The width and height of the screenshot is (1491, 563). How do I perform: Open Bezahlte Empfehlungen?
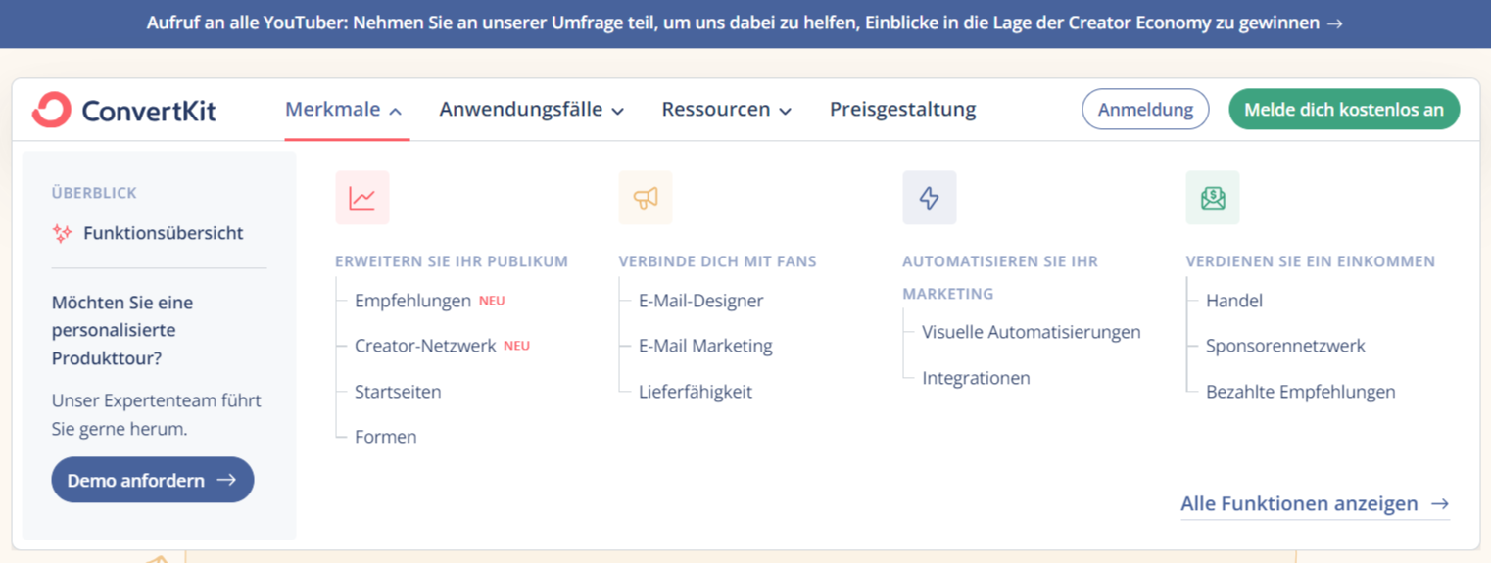[x=1301, y=392]
